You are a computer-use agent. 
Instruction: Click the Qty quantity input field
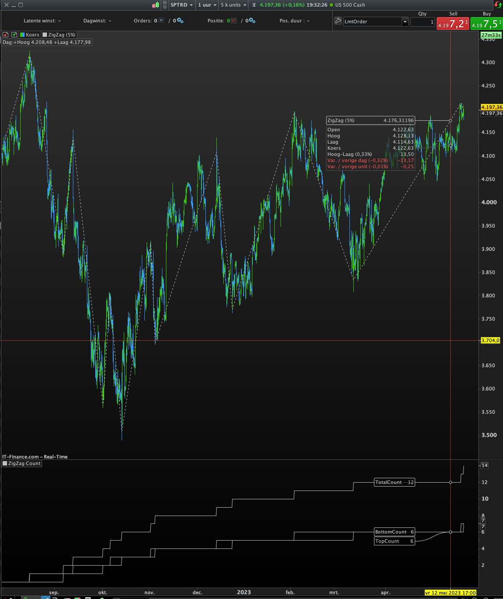(x=423, y=22)
